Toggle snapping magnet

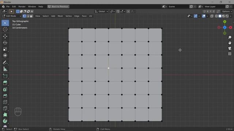pyautogui.click(x=118, y=11)
